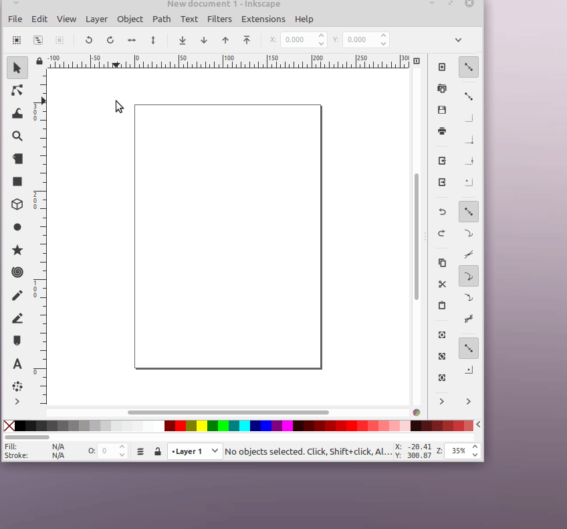Screen dimensions: 567x529
Task: Toggle current layer lock icon
Action: (157, 451)
